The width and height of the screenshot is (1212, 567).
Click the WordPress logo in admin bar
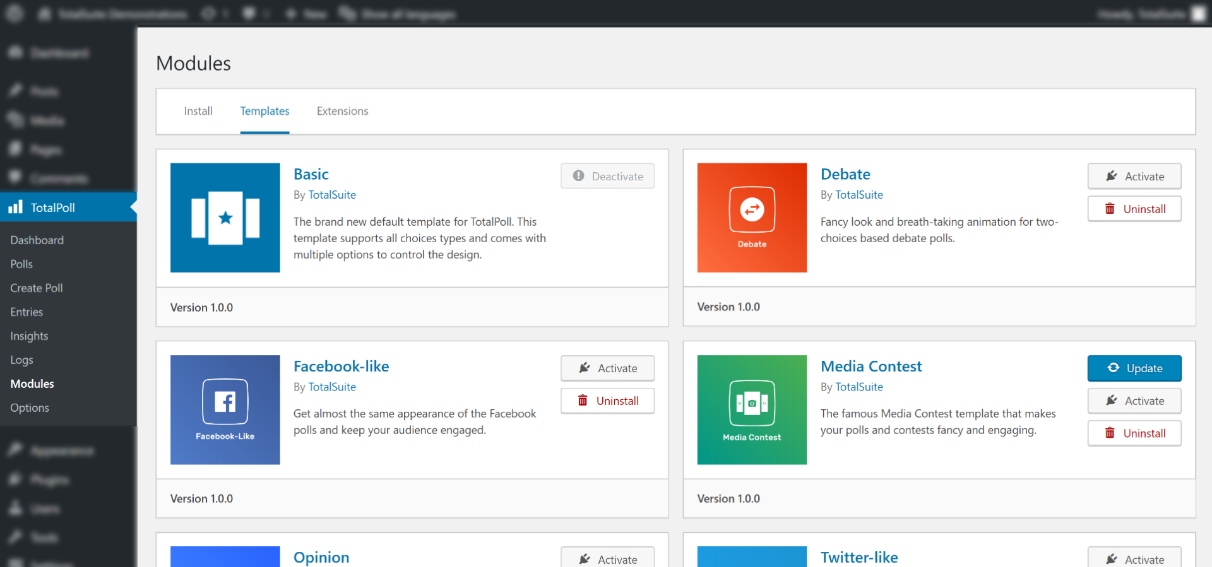point(15,13)
